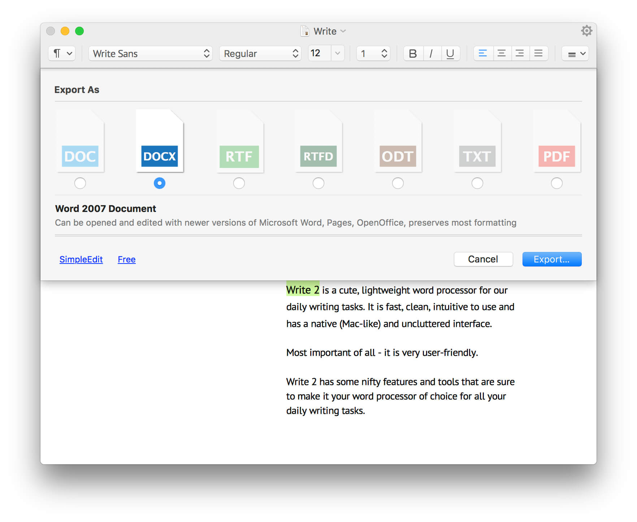Minimize the Write window with yellow button
The width and height of the screenshot is (637, 522).
(x=65, y=31)
